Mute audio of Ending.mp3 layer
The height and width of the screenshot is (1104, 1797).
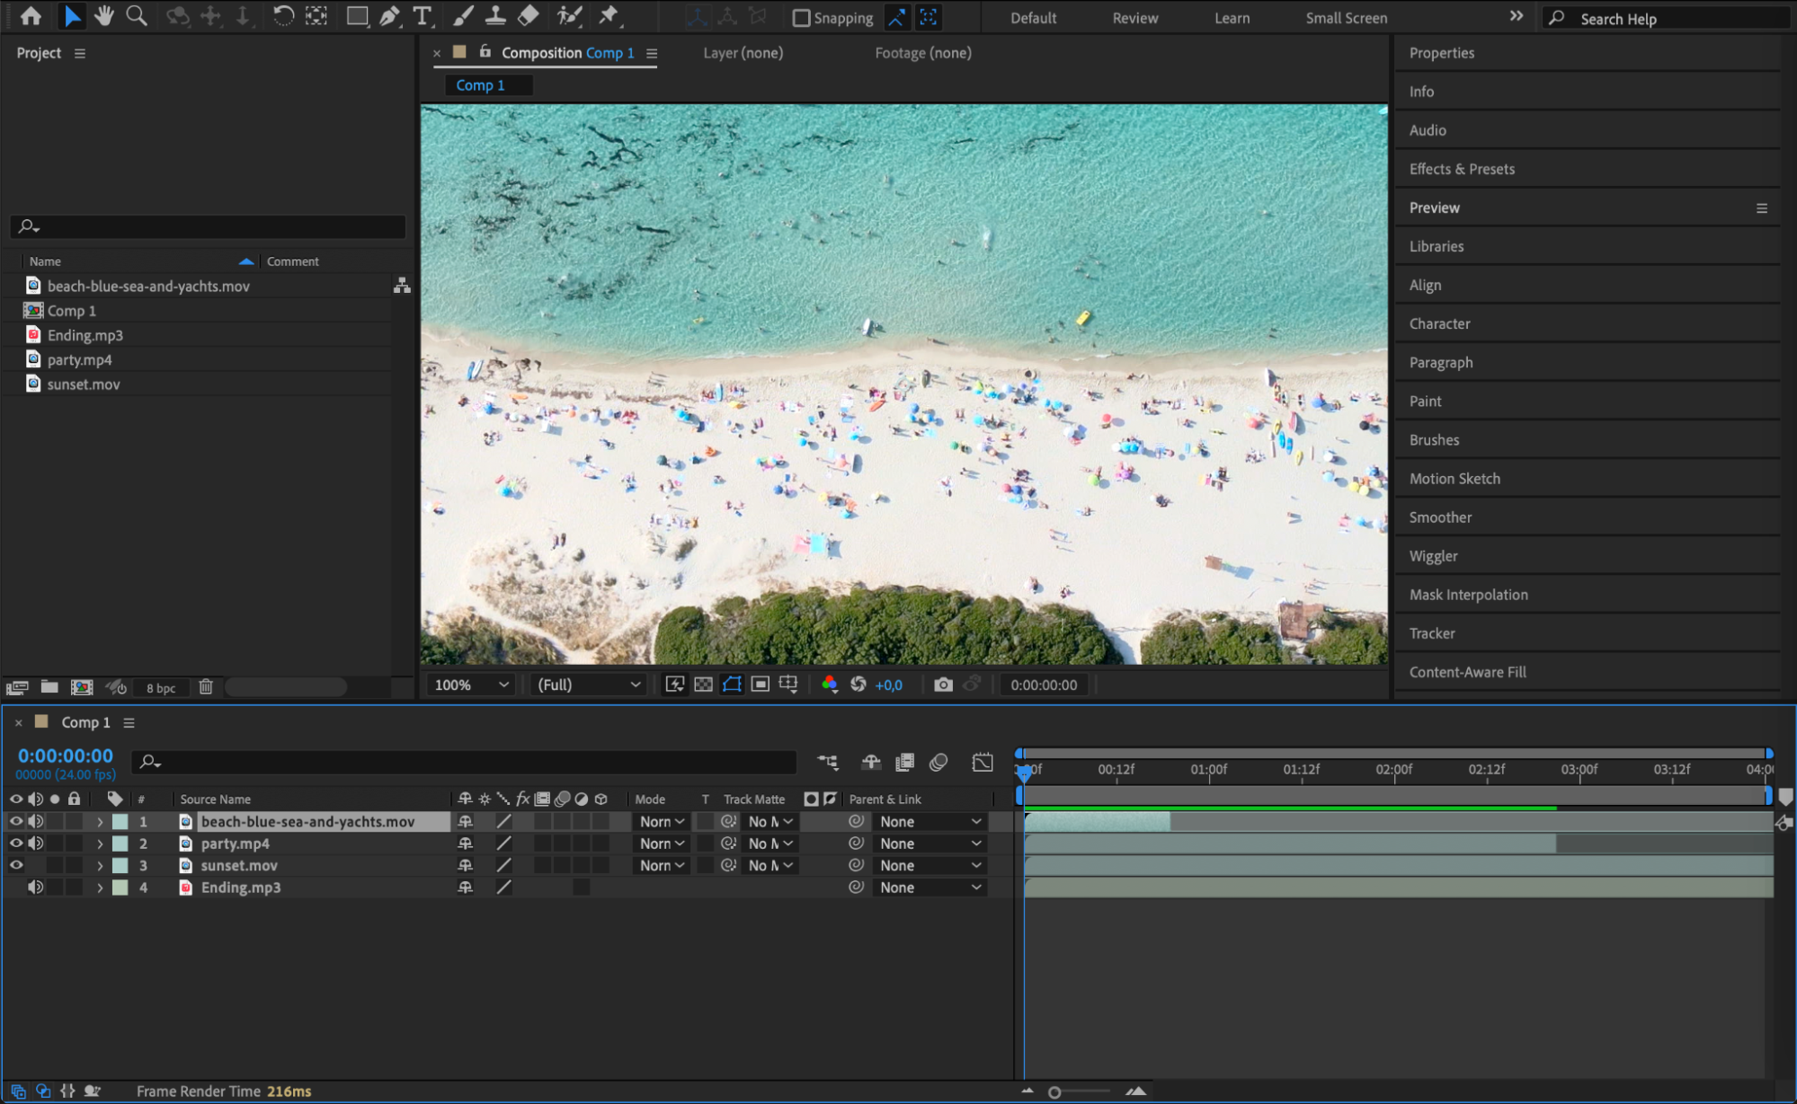pos(35,888)
